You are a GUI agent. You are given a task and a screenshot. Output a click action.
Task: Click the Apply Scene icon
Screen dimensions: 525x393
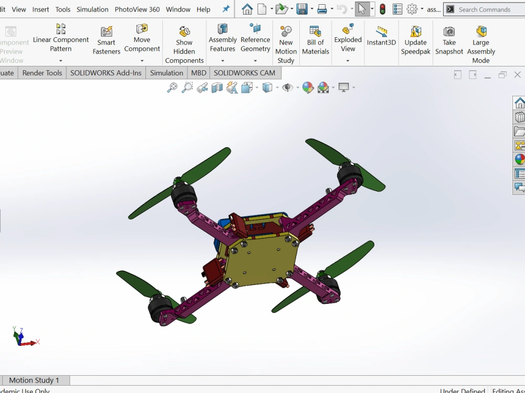(x=323, y=88)
